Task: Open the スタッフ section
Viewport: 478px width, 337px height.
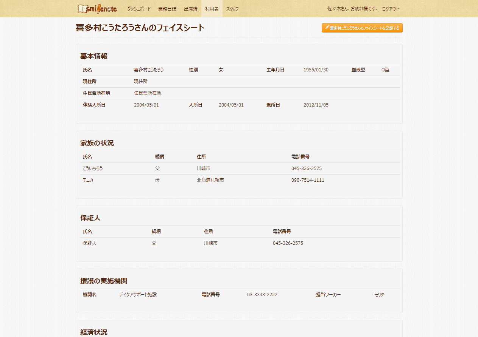Action: pyautogui.click(x=232, y=9)
